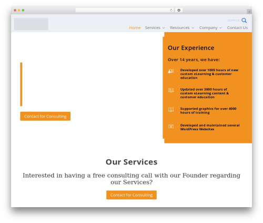Click the 'Over 14 years, we have:' text
This screenshot has height=223, width=263.
(194, 60)
